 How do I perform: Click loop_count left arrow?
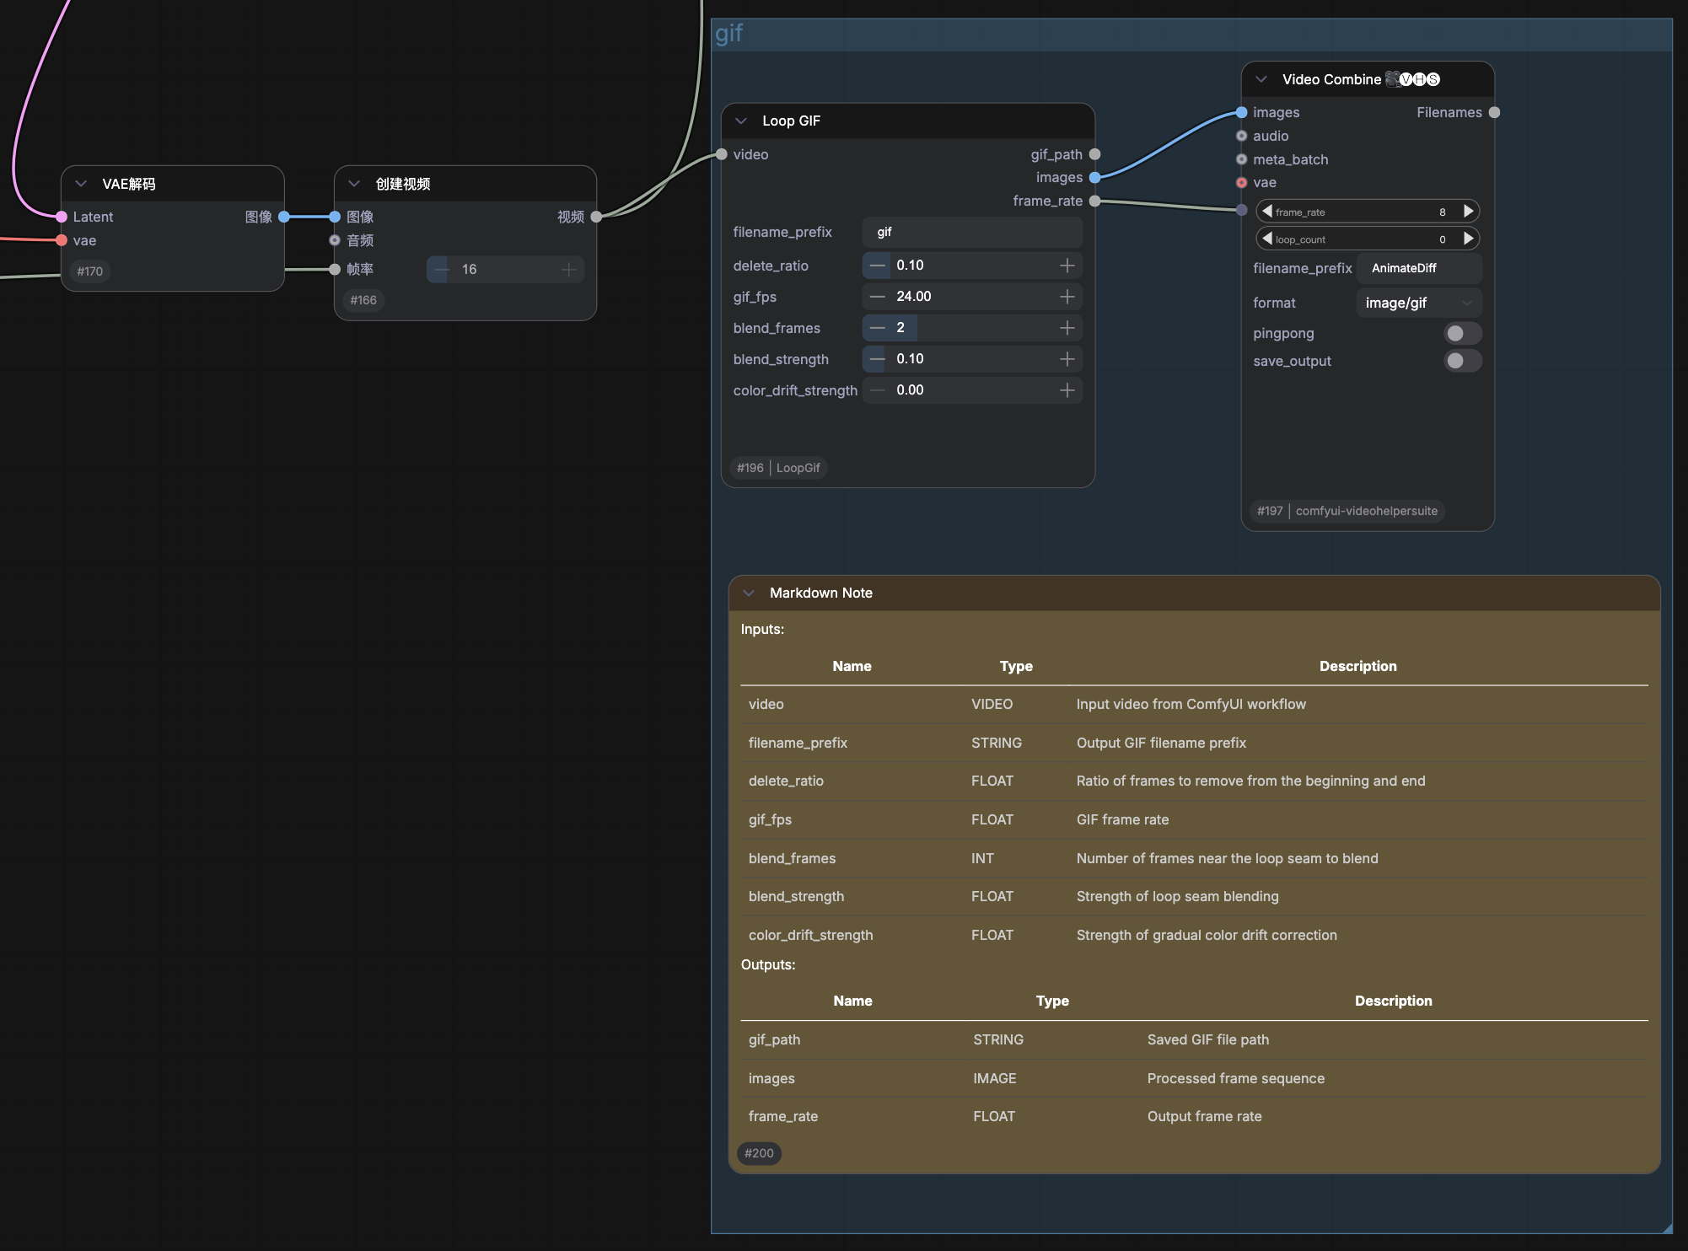coord(1266,239)
